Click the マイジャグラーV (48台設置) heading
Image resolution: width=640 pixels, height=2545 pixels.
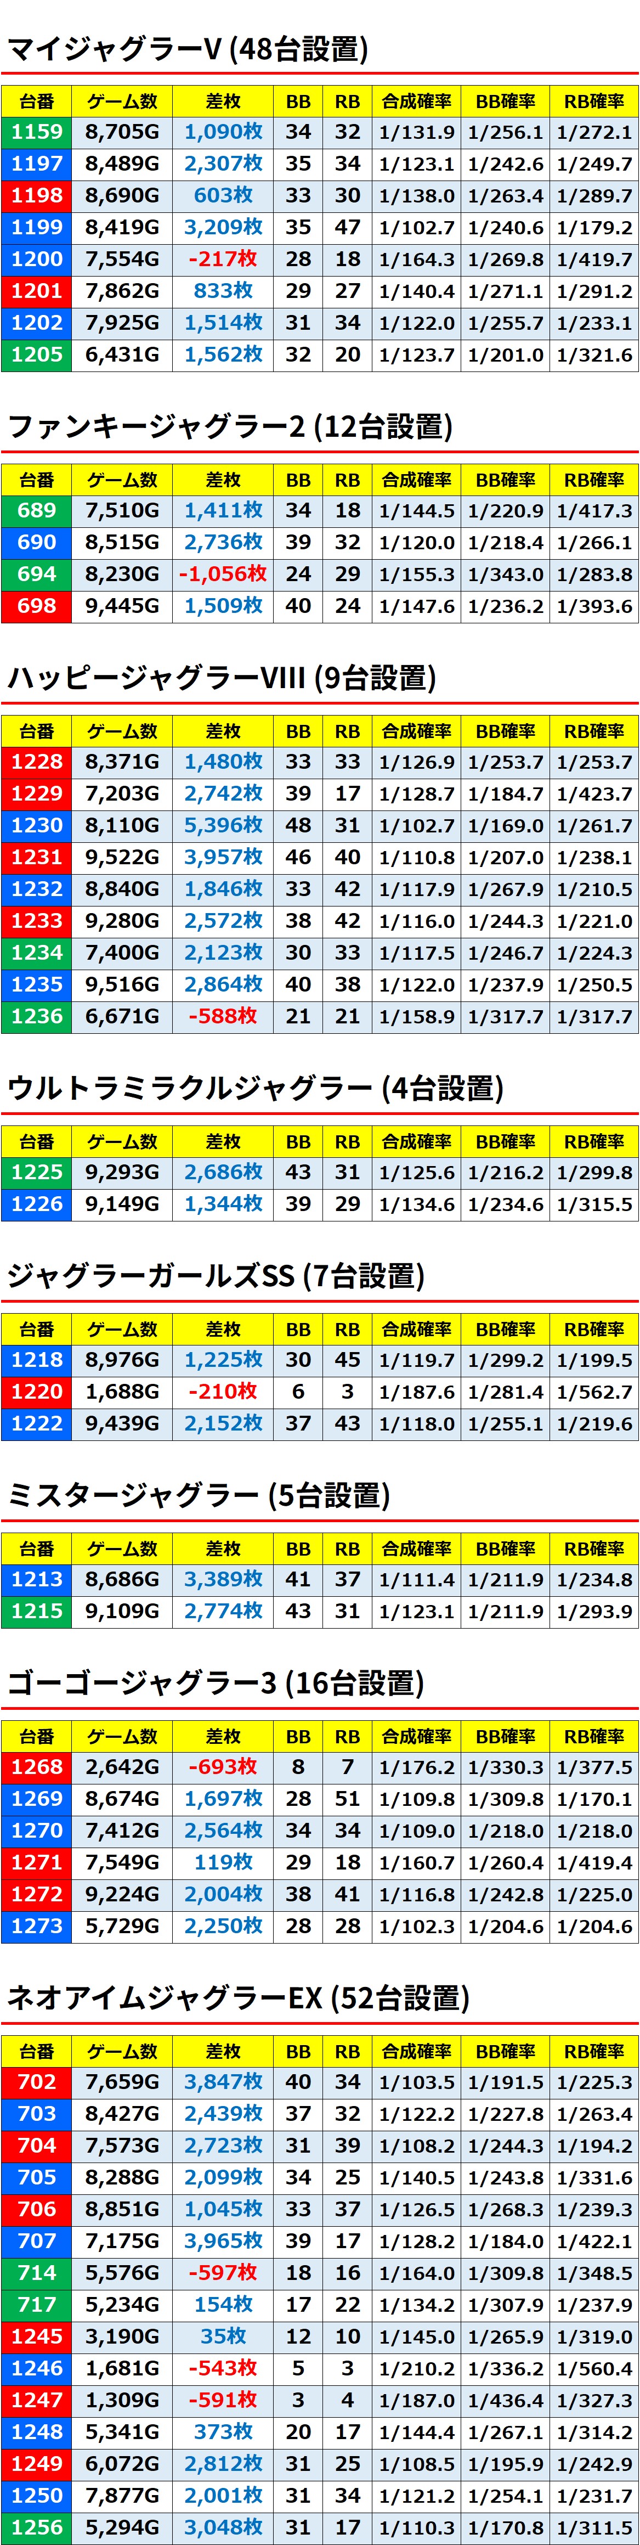tap(188, 48)
